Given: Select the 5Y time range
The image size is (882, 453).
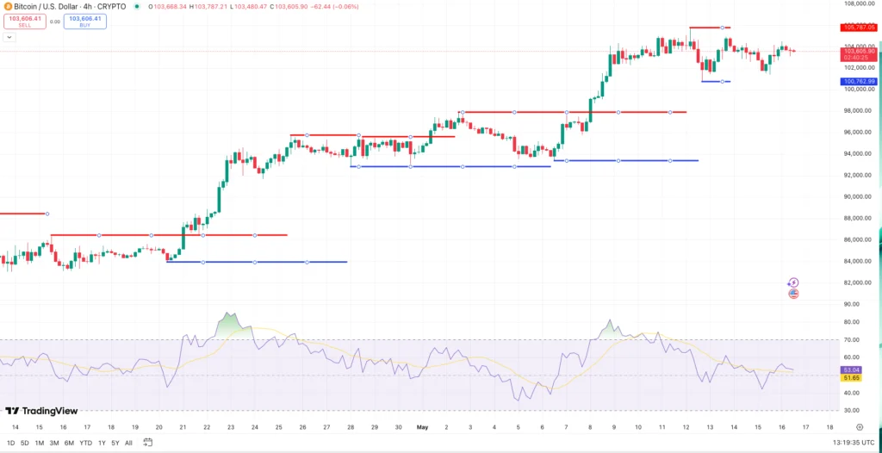Looking at the screenshot, I should pos(115,443).
